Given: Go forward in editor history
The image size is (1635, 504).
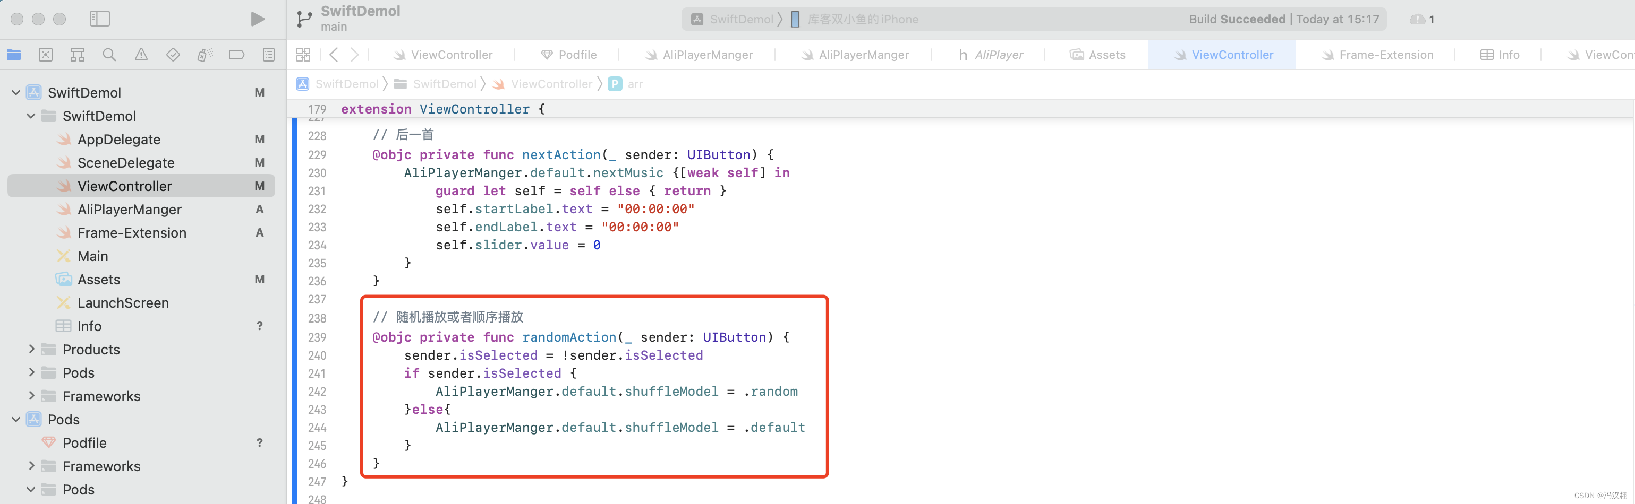Looking at the screenshot, I should [x=354, y=55].
